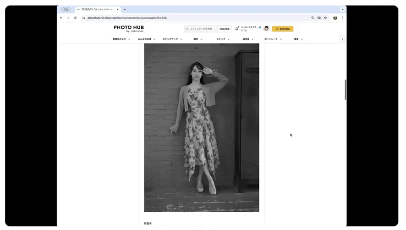The height and width of the screenshot is (230, 406).
Task: Open Chrome three-dot menu
Action: [x=342, y=18]
